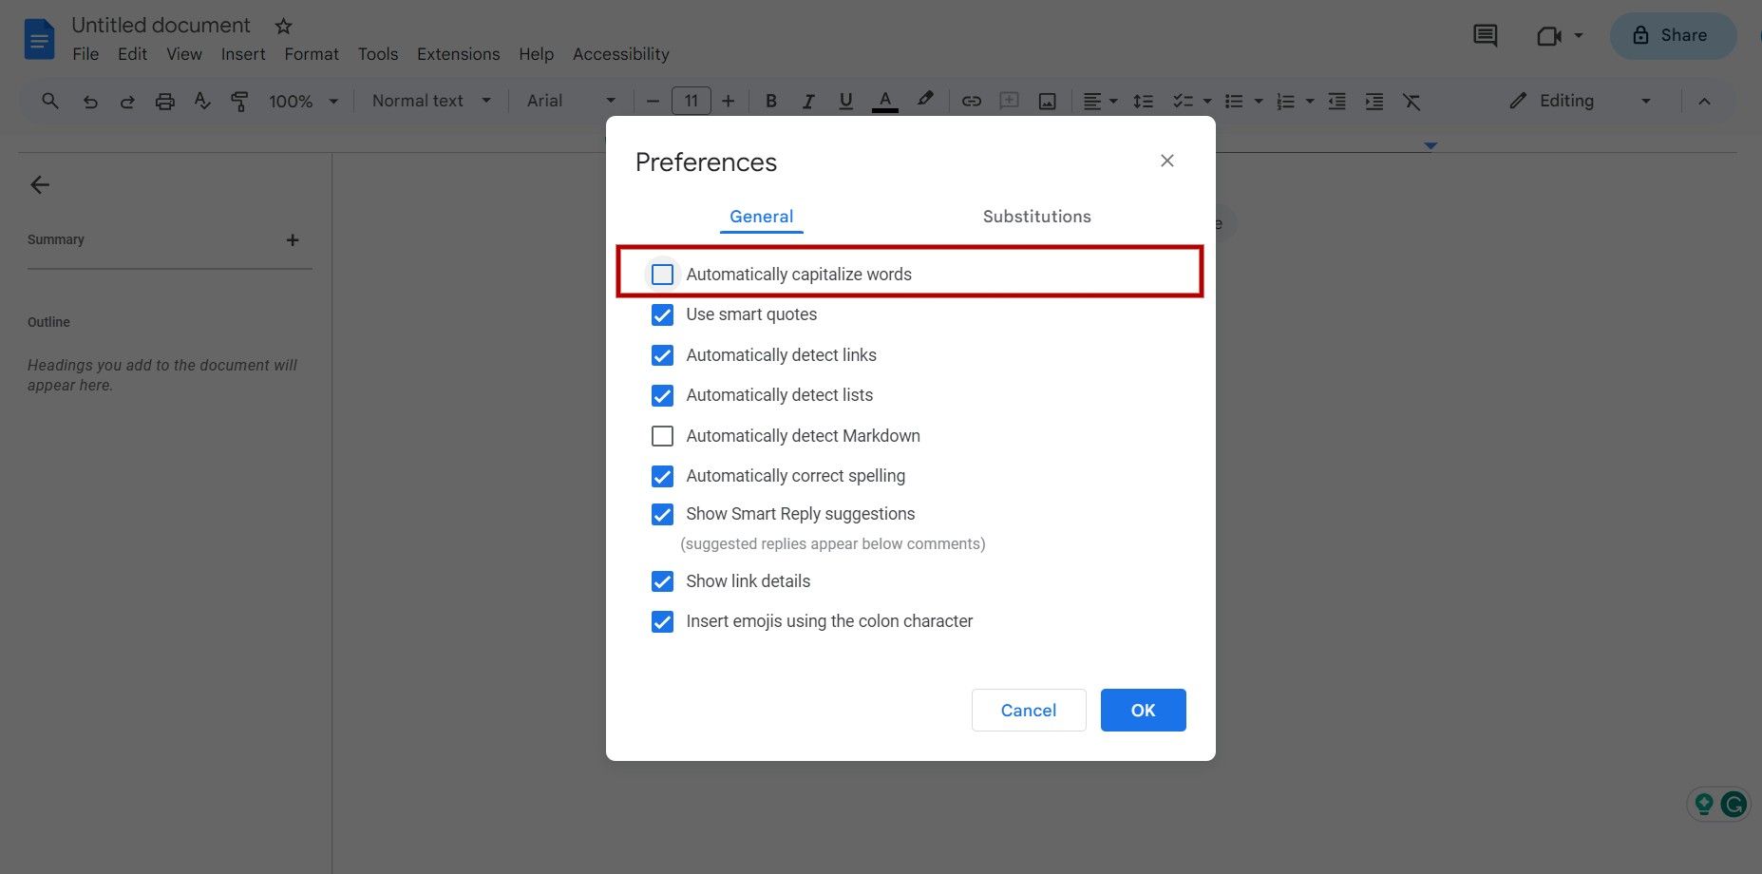
Task: Add a document summary with plus icon
Action: pos(293,239)
